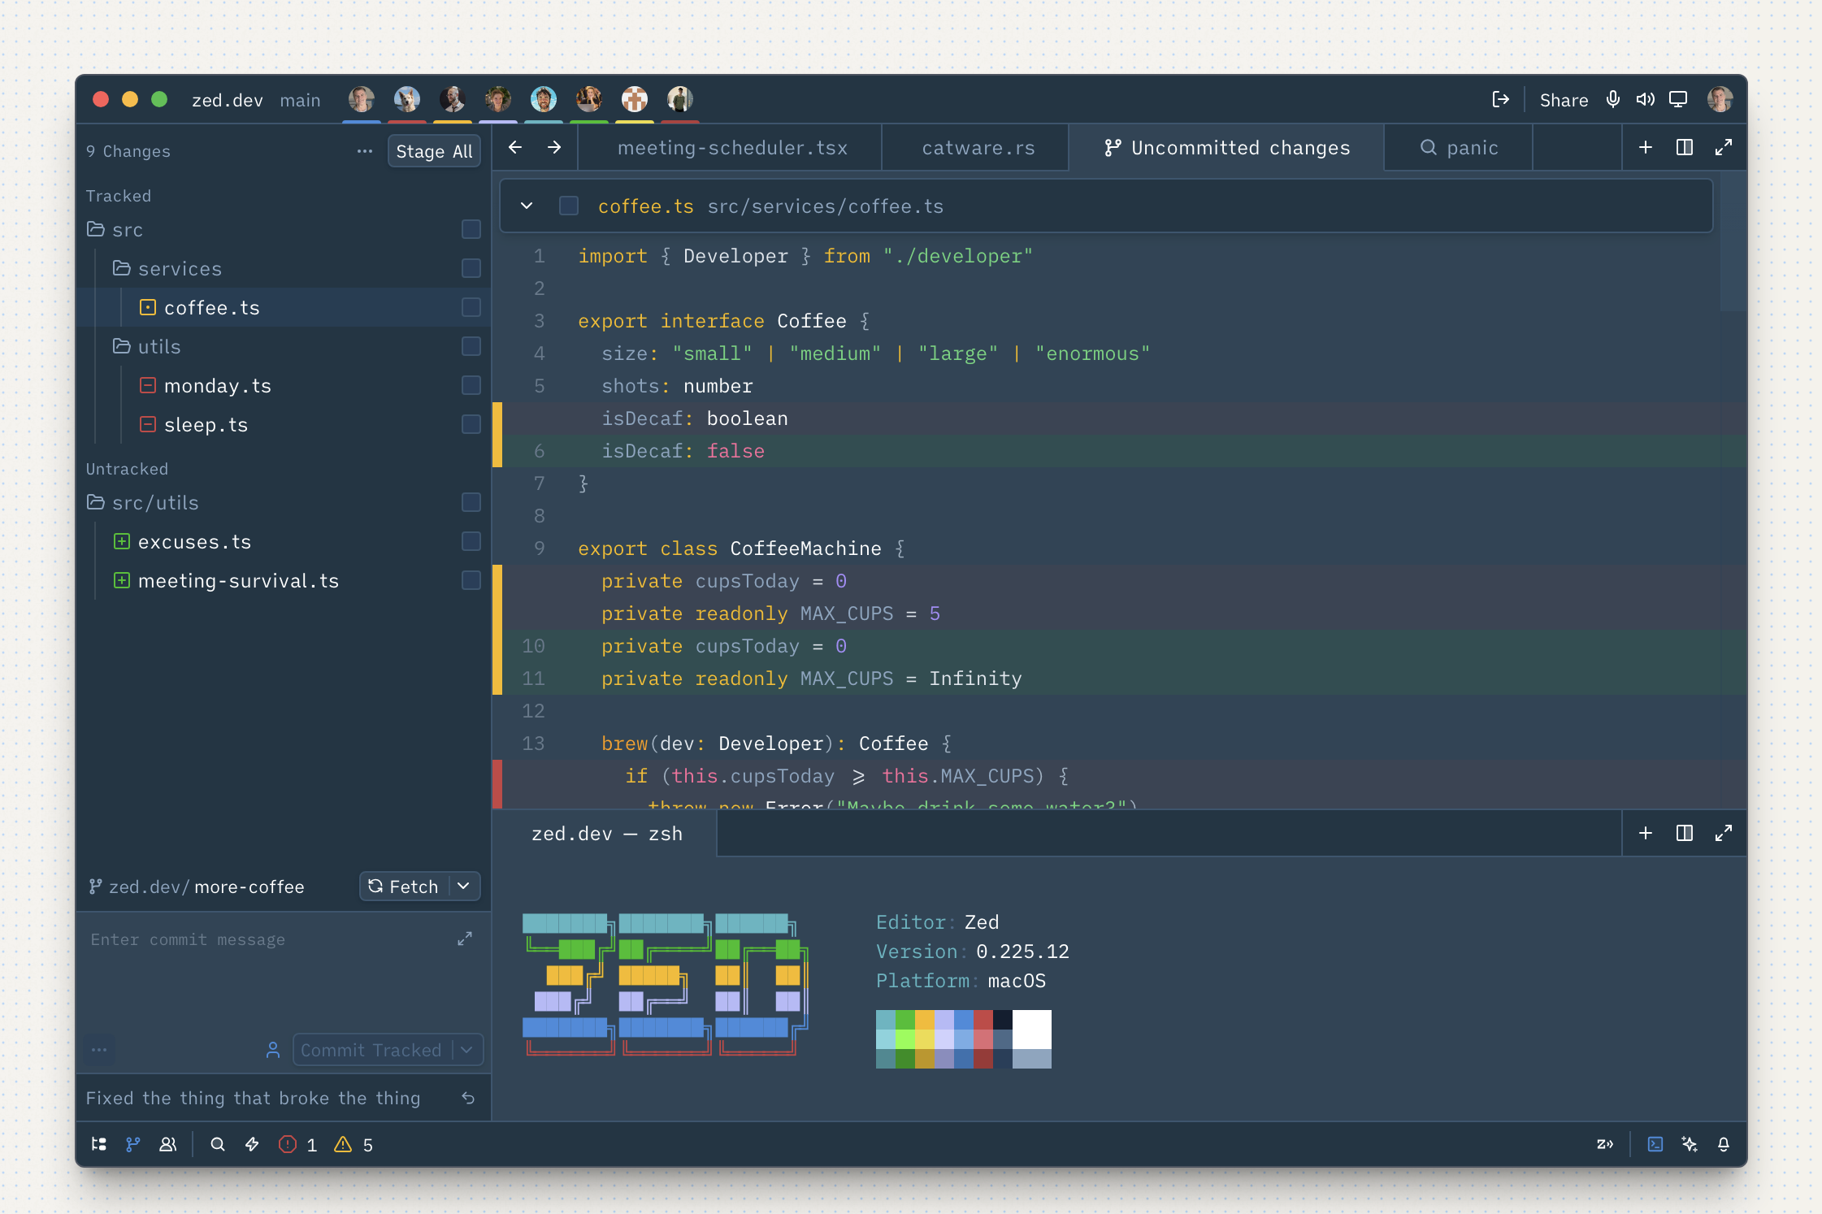Check the stage checkbox for sleep.ts
The height and width of the screenshot is (1214, 1822).
coord(471,424)
